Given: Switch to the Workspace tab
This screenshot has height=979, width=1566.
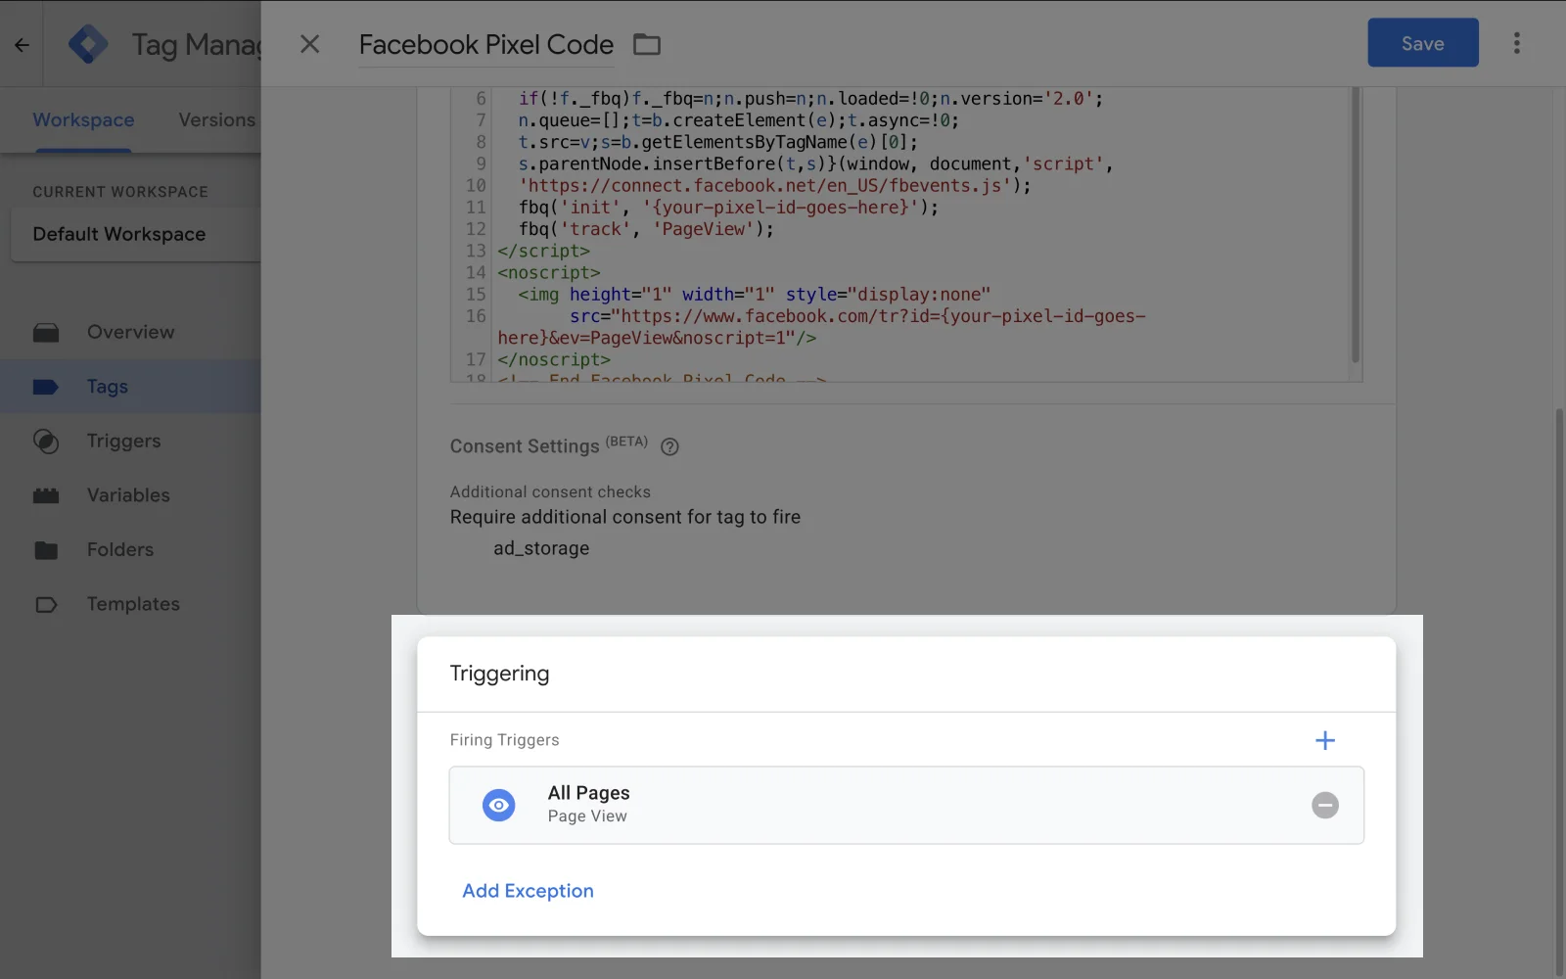Looking at the screenshot, I should pos(83,119).
